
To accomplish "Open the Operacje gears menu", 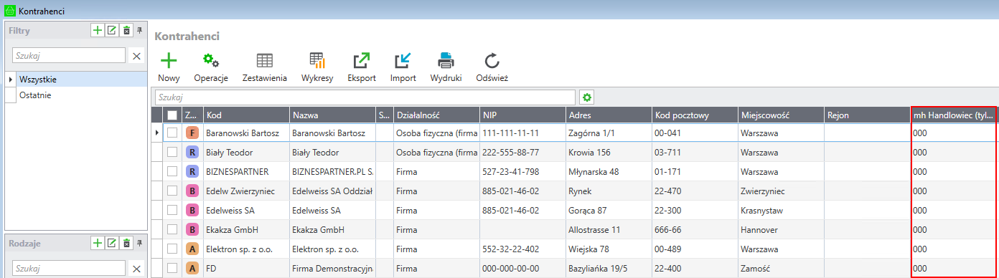I will [211, 61].
